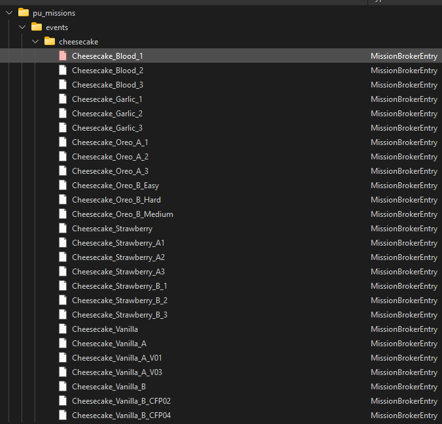Screen dimensions: 442x424
Task: Click the file icon of Cheesecake_Oreo_A_3
Action: (63, 171)
